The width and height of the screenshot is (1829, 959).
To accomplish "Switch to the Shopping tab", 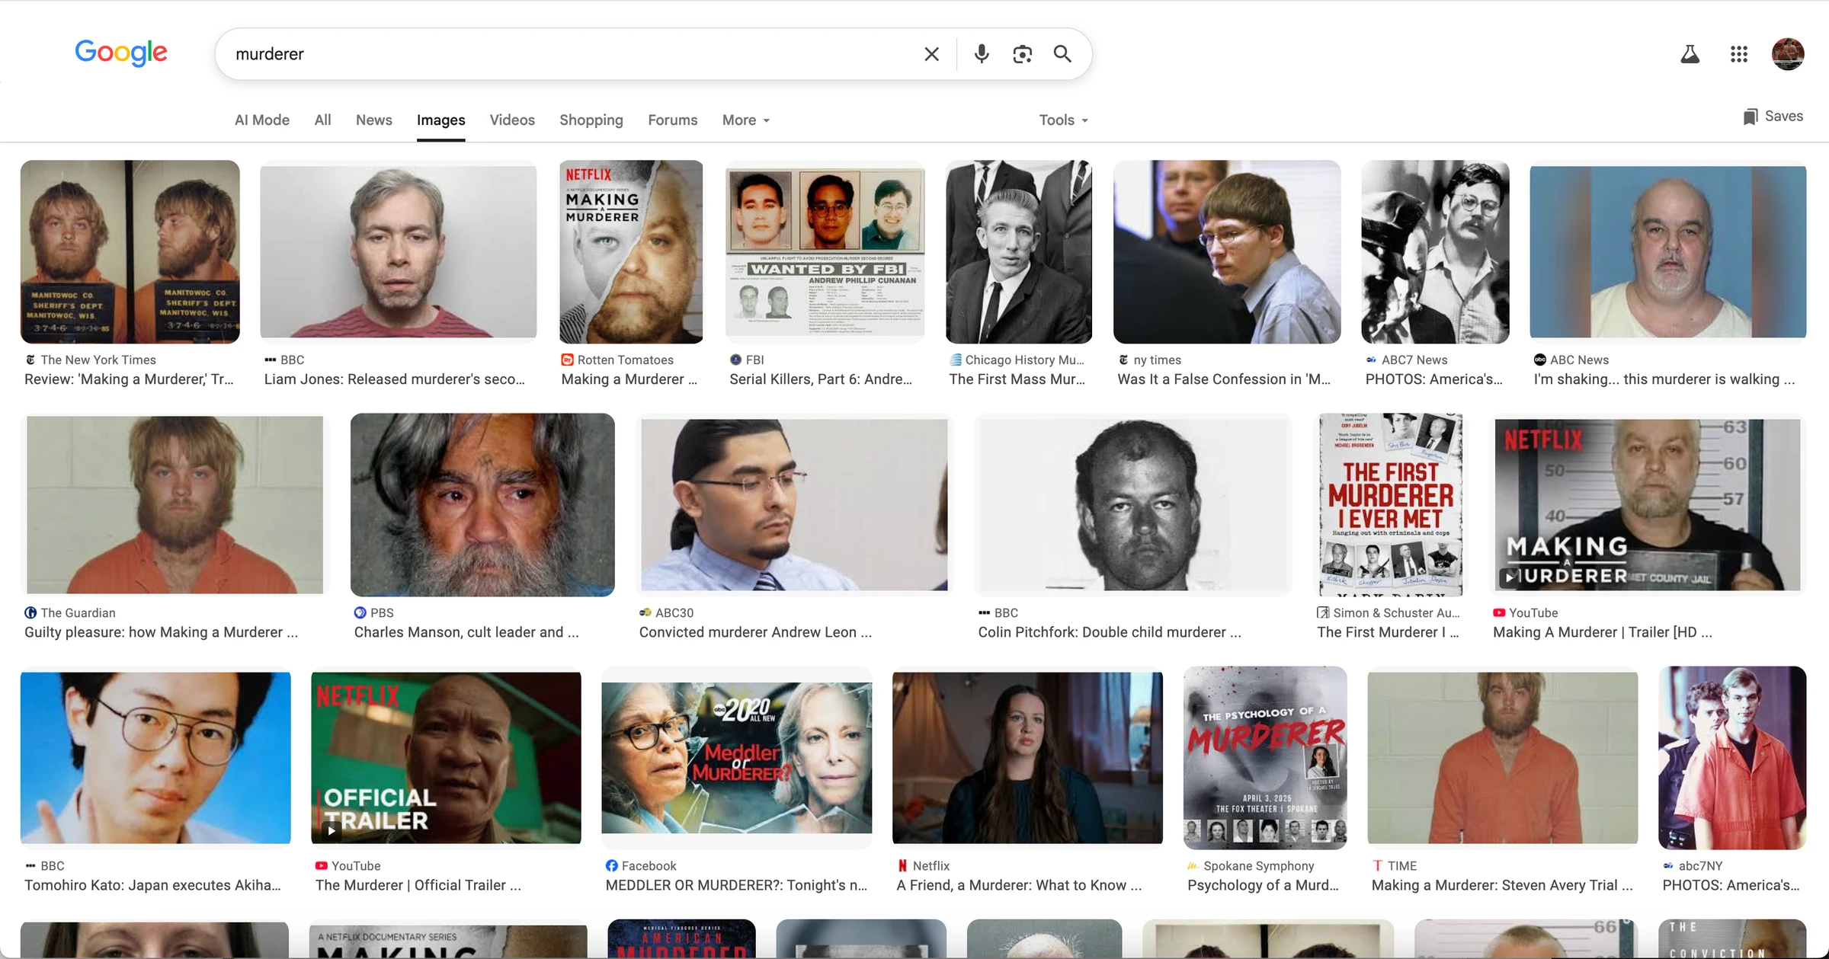I will pos(591,120).
